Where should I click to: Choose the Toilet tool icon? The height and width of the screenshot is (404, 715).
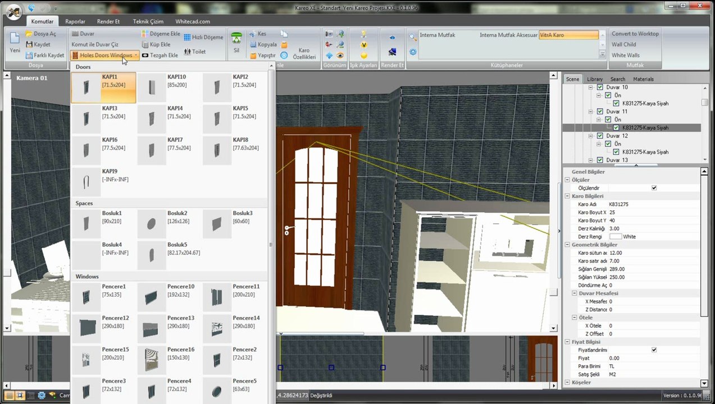pos(188,51)
